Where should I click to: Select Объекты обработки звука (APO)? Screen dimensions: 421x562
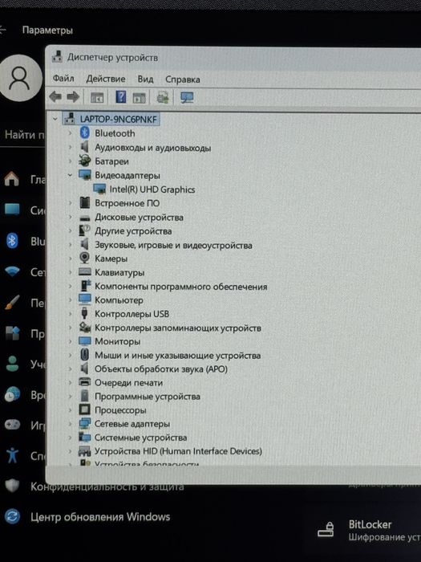[161, 369]
